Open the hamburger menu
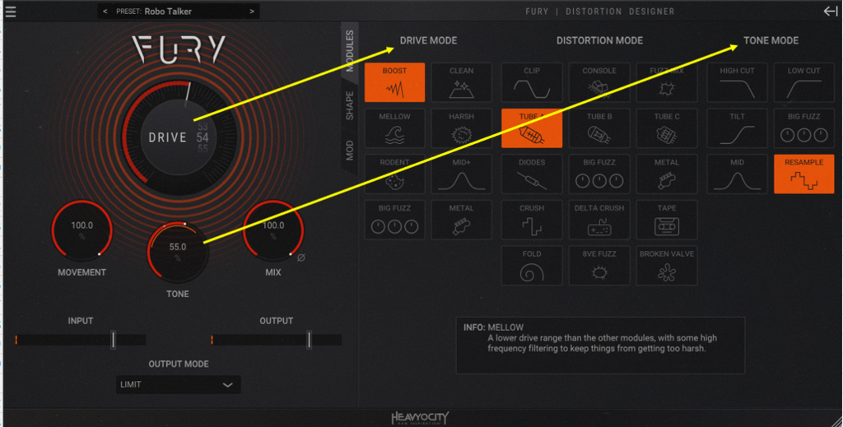Viewport: 843px width, 427px height. coord(11,12)
